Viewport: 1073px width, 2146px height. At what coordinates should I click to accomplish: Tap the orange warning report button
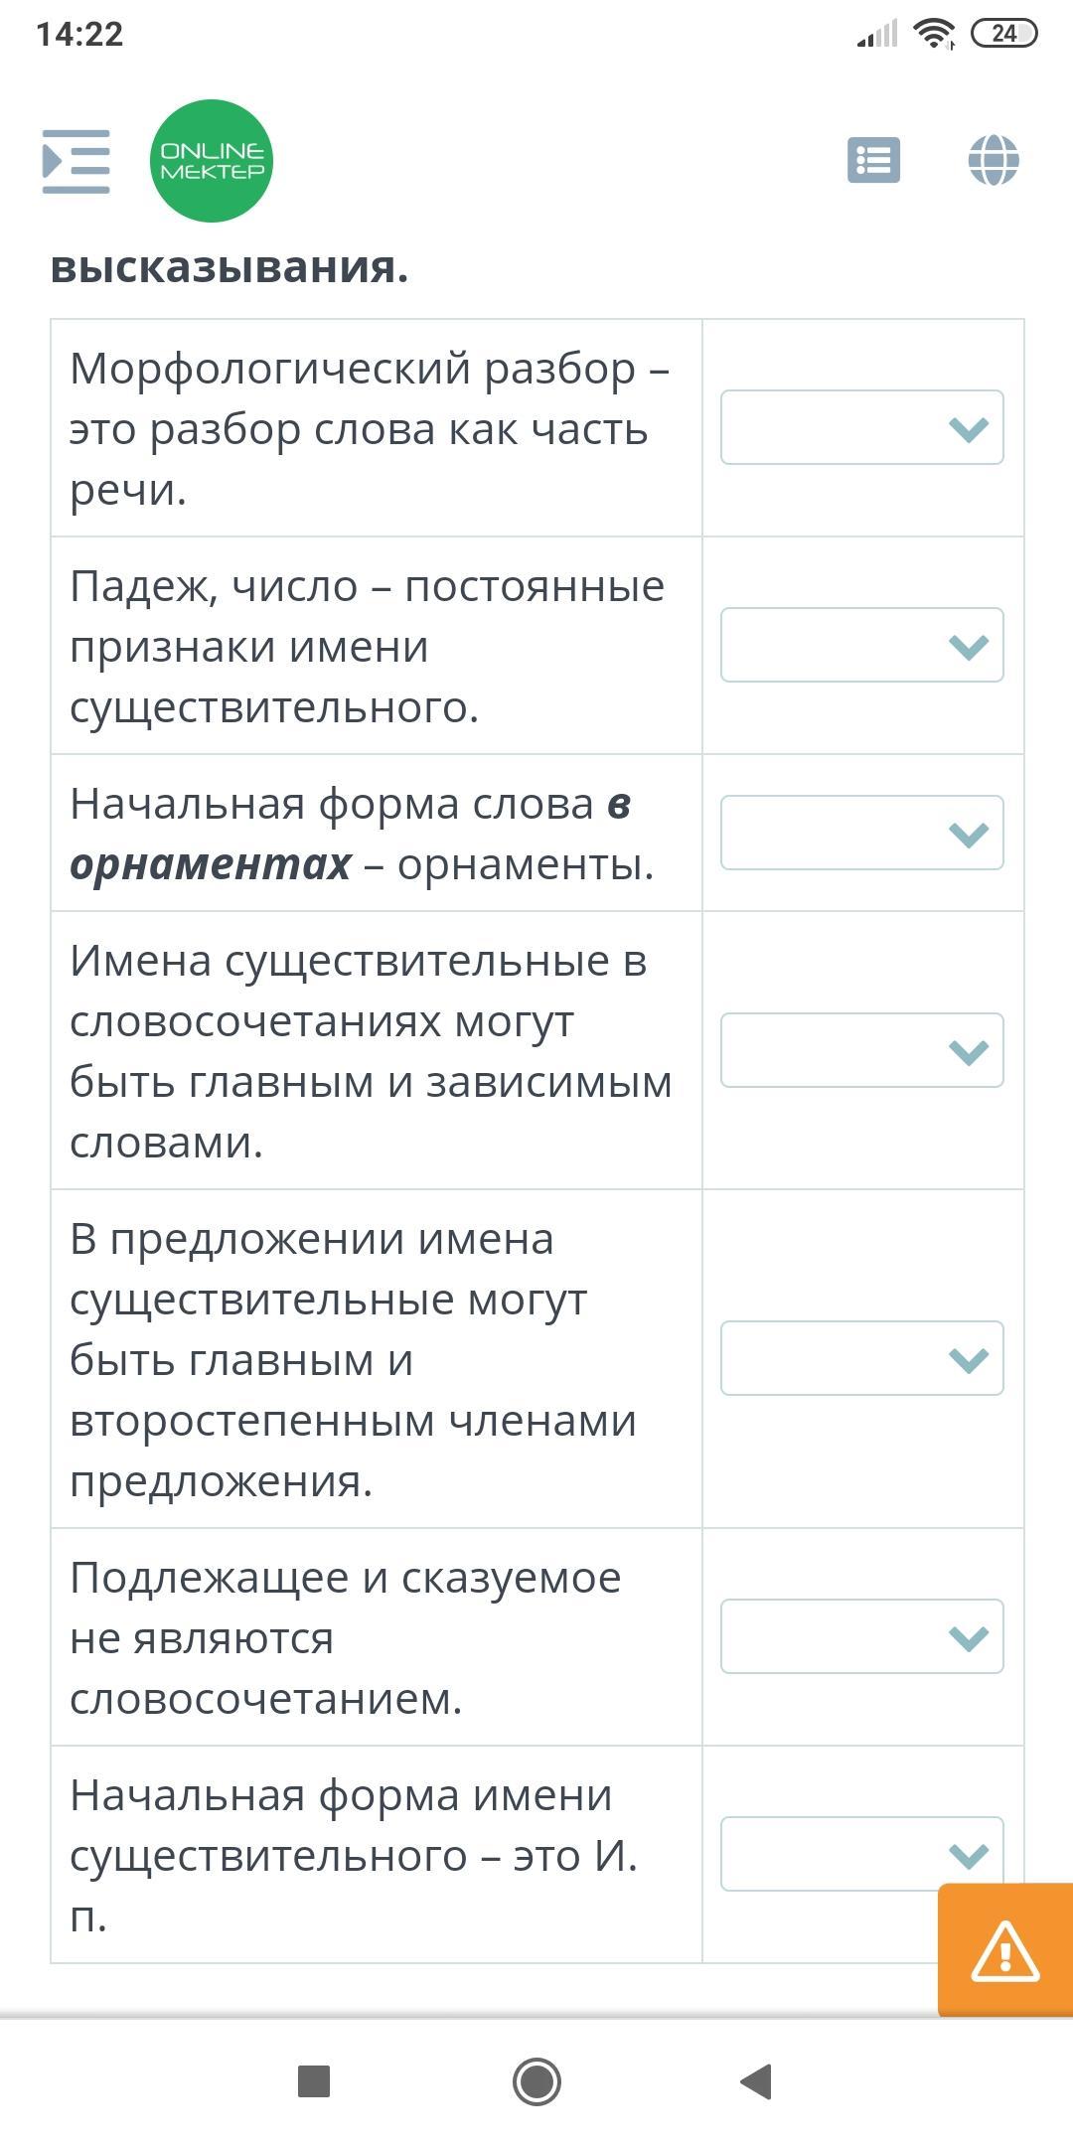1004,1949
